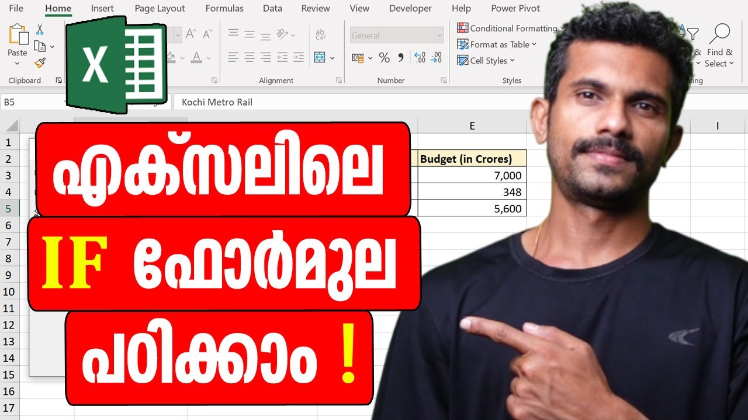Screen dimensions: 748x420
Task: Expand Accounting format dropdown arrow
Action: [370, 58]
